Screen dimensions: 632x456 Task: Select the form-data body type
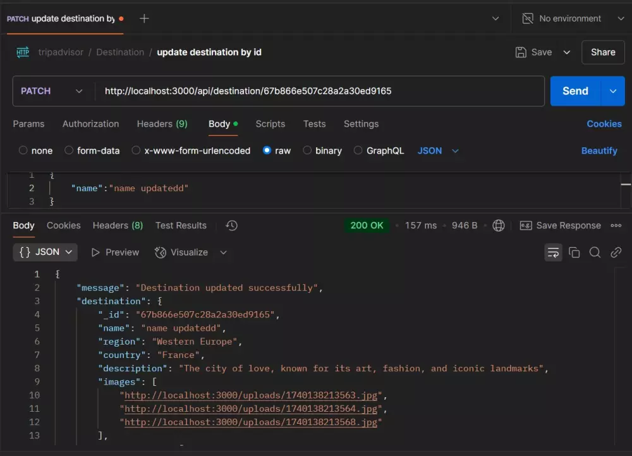[x=70, y=151]
